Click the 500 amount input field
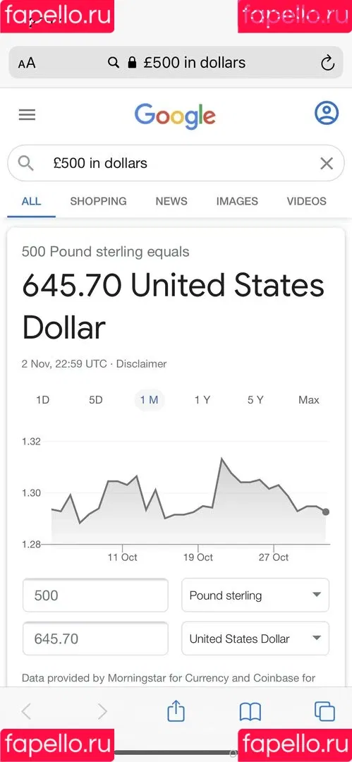Viewport: 352px width, 762px height. coord(95,595)
